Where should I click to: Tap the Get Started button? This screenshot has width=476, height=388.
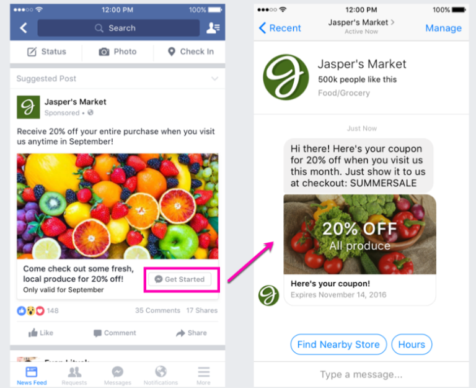click(180, 279)
